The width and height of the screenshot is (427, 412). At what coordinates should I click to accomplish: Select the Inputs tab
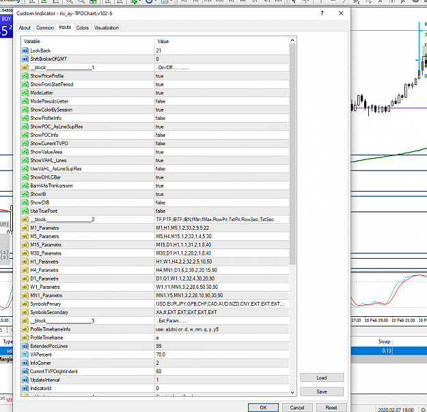65,27
